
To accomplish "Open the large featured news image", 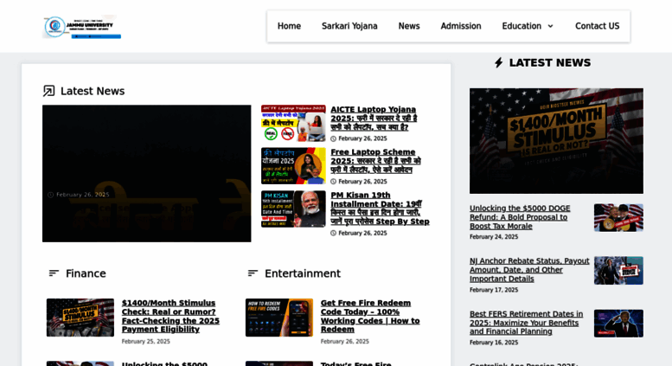I will pos(146,174).
